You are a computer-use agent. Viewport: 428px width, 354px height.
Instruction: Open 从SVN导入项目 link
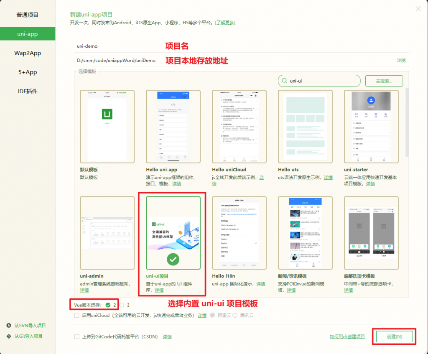click(30, 325)
